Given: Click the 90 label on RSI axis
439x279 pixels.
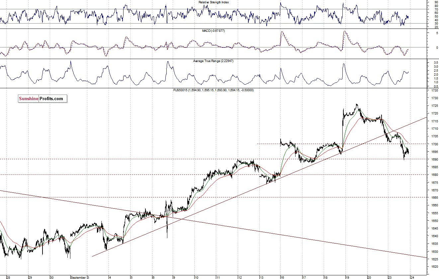Looking at the screenshot, I should click(436, 2).
